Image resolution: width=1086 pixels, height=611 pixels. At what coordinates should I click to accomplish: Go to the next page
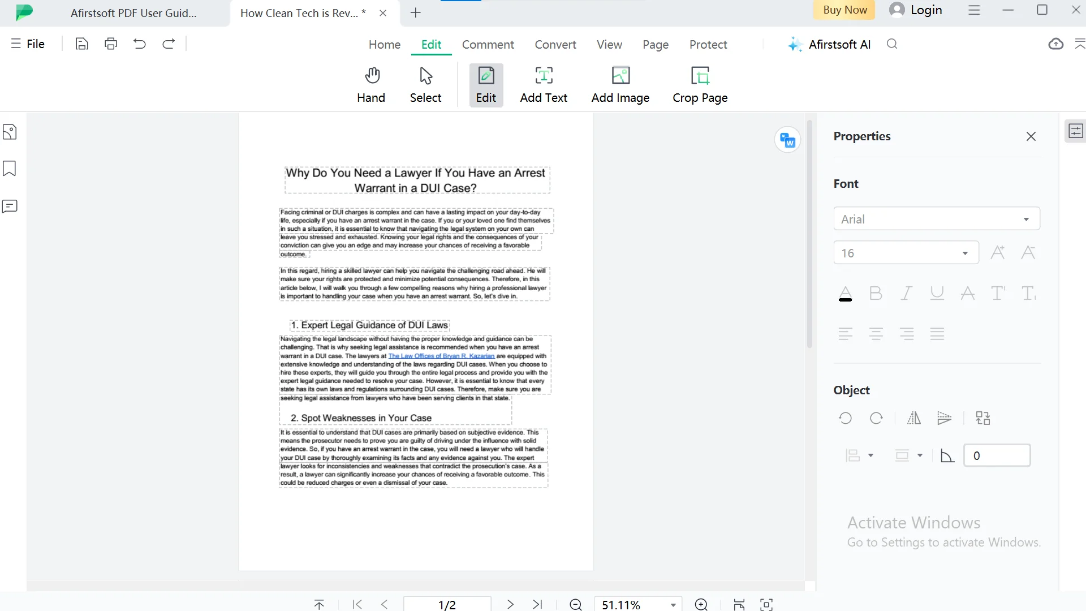coord(510,604)
